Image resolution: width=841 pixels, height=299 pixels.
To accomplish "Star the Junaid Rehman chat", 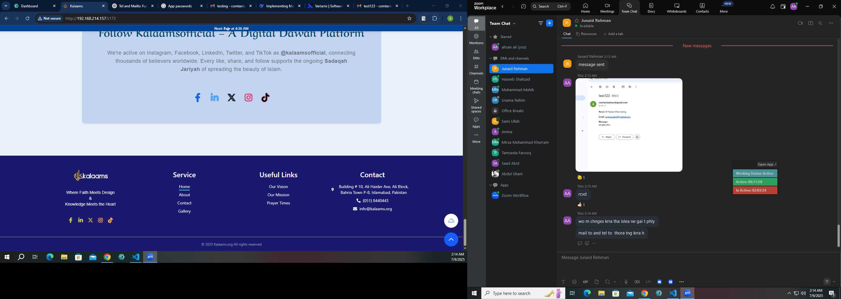I will (x=577, y=20).
